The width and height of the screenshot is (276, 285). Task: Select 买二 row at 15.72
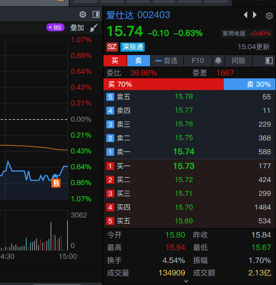(x=189, y=180)
